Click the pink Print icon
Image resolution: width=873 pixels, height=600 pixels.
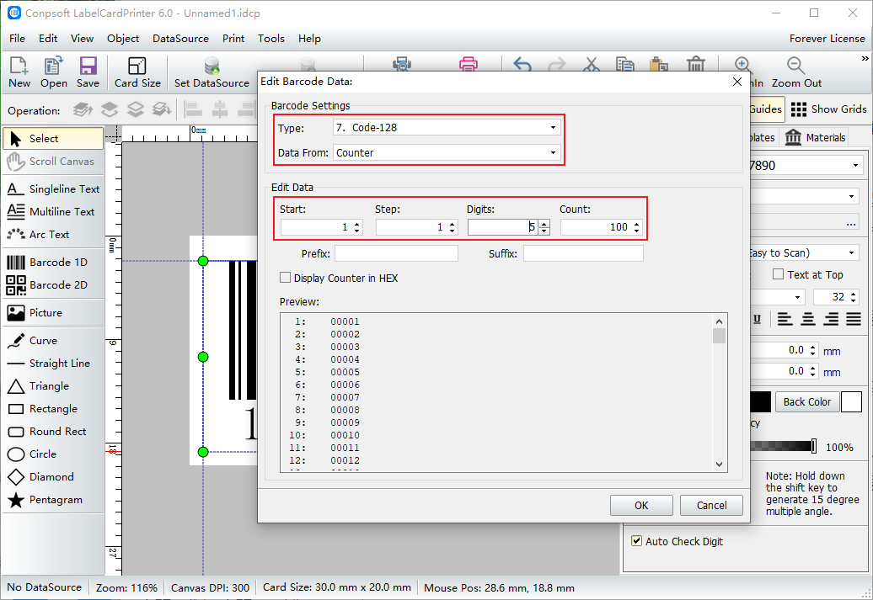pos(469,63)
